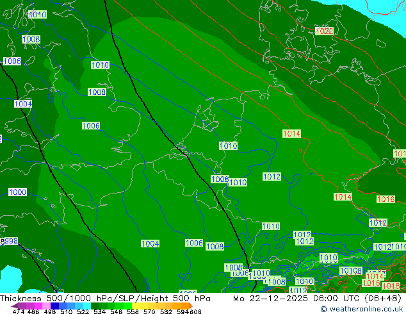Click the 570 legend value
This screenshot has height=314, width=406.
(149, 311)
